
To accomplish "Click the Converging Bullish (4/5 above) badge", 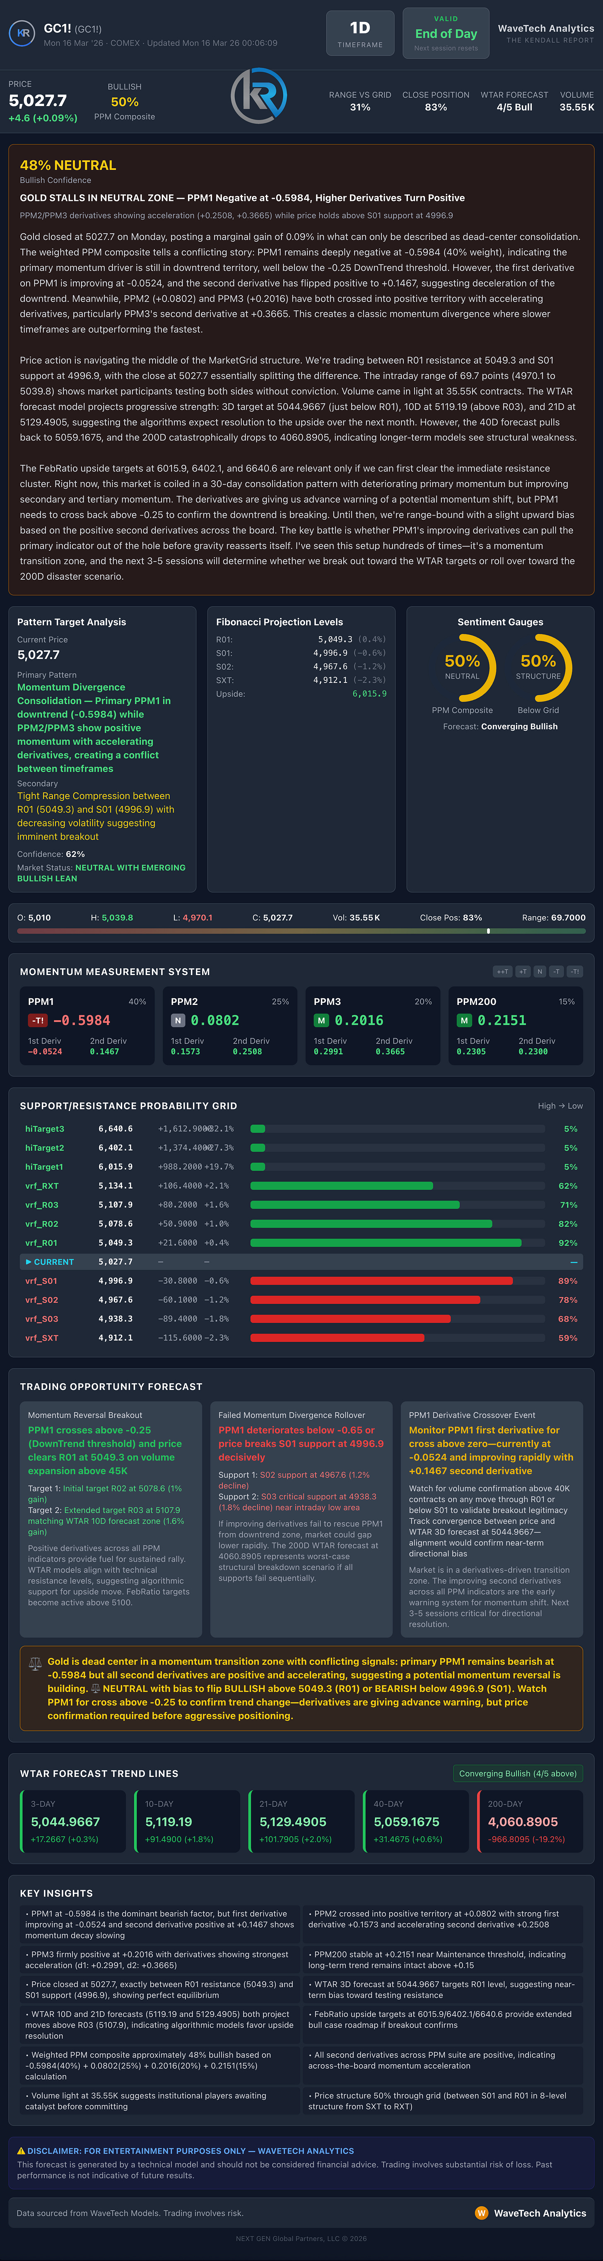I will (x=518, y=1774).
